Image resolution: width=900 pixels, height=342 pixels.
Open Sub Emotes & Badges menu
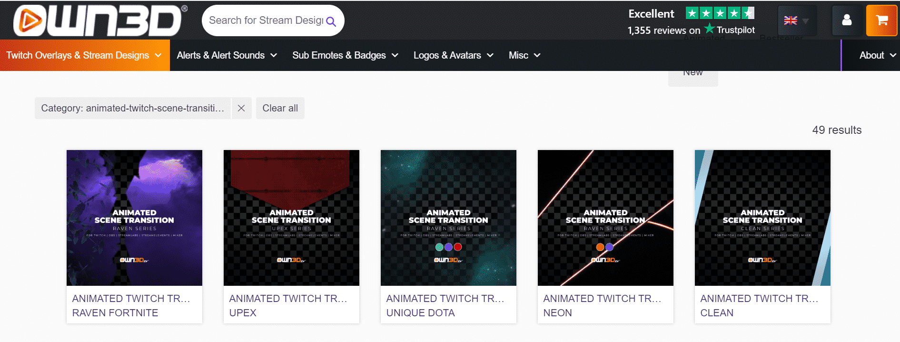[345, 55]
